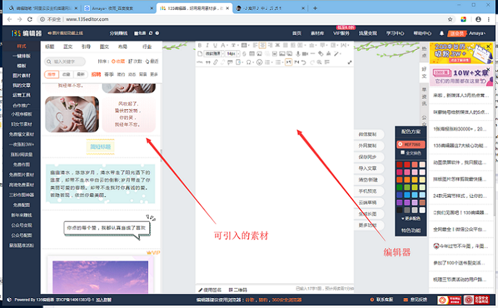Select the center-align icon in the toolbar
Image resolution: width=498 pixels, height=308 pixels.
pos(263,45)
